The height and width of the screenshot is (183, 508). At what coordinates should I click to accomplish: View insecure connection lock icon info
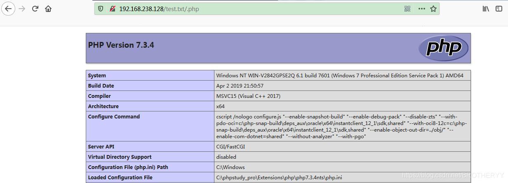click(x=112, y=9)
